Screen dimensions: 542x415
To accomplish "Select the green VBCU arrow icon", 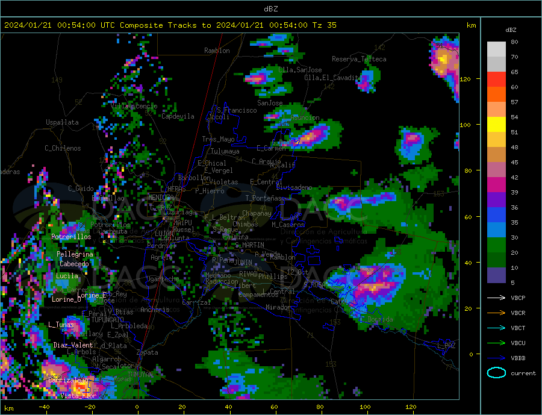I will 496,343.
